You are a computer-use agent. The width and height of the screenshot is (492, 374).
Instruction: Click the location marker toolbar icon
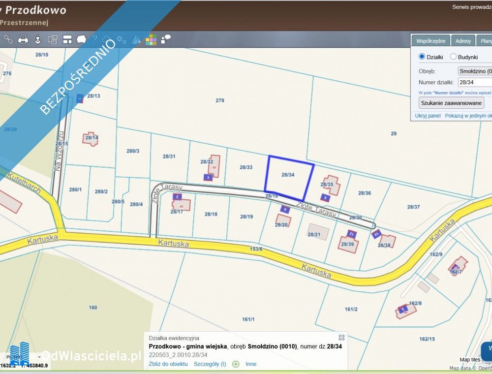coord(38,39)
